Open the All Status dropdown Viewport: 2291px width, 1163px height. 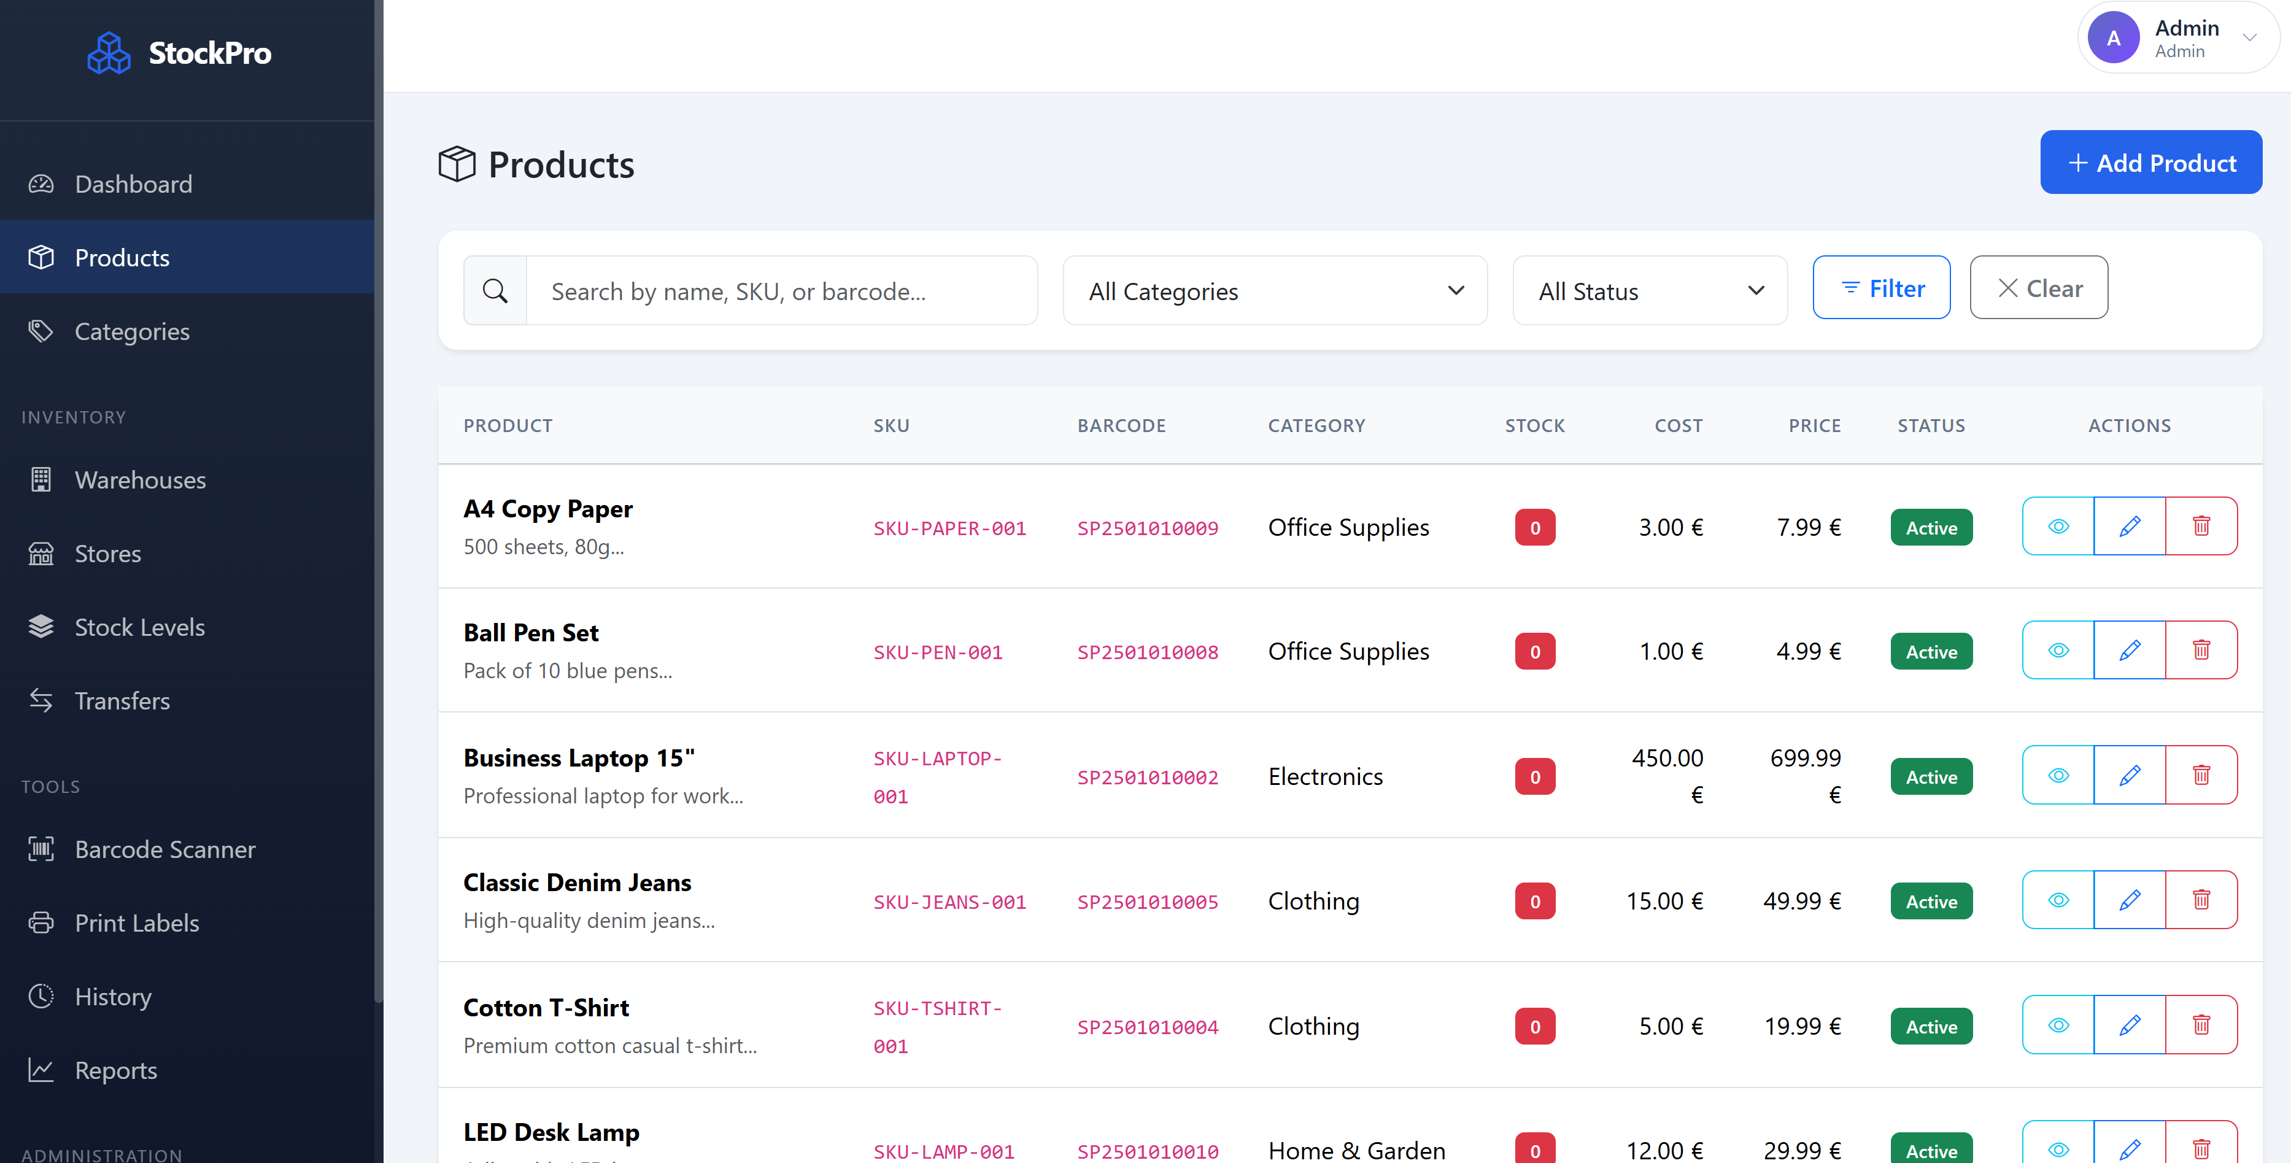click(1649, 291)
